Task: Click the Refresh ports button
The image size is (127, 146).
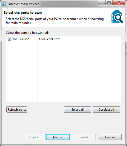Action: point(17,109)
